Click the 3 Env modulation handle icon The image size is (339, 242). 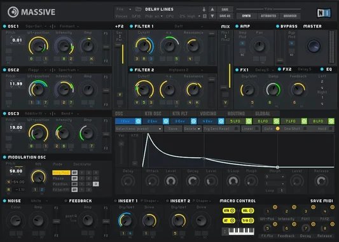pyautogui.click(x=193, y=121)
